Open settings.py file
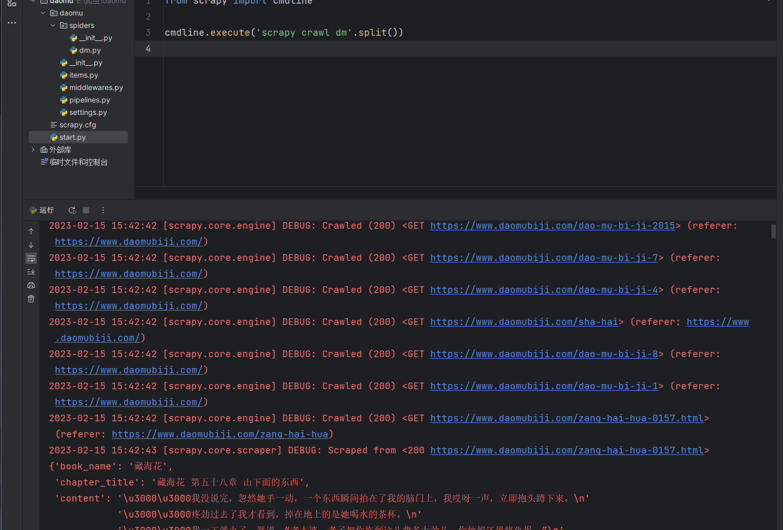The image size is (783, 530). (83, 112)
